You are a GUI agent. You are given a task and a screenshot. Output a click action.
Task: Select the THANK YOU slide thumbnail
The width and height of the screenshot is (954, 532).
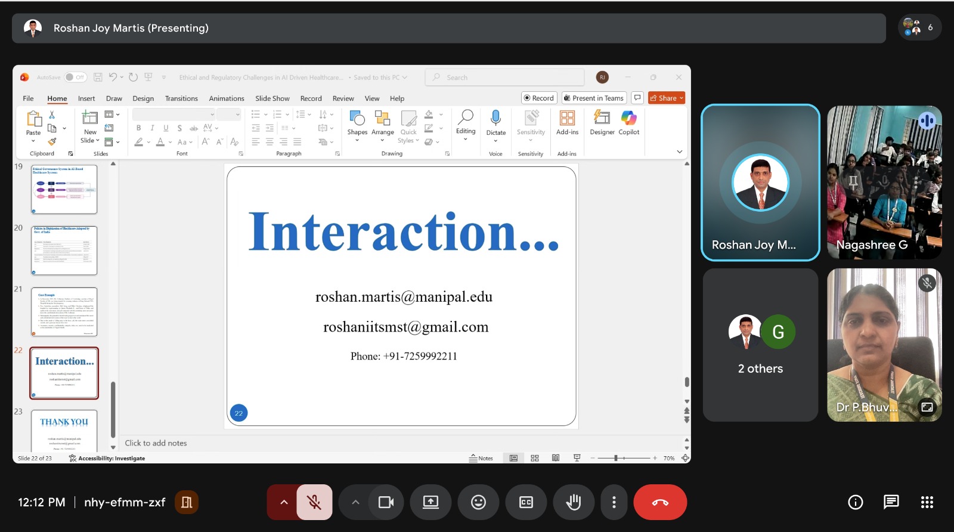click(64, 431)
